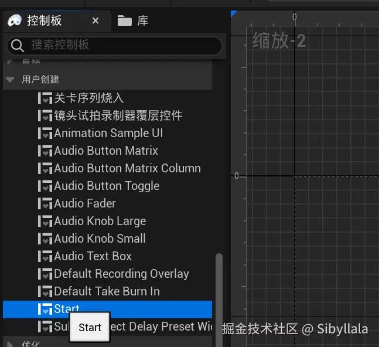The height and width of the screenshot is (347, 379).
Task: Click the magnifier icon in the search box
Action: (18, 46)
